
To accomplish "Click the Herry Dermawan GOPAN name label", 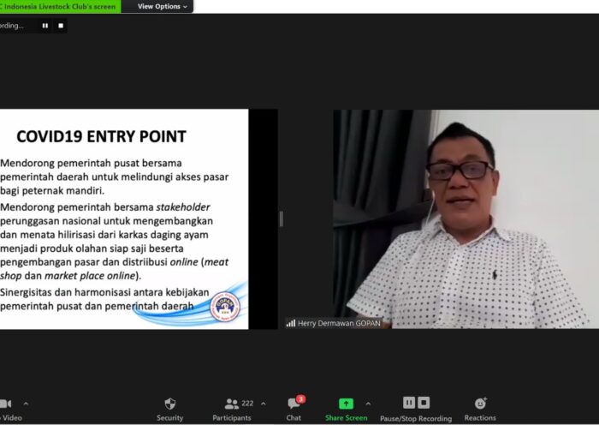I will pyautogui.click(x=334, y=322).
